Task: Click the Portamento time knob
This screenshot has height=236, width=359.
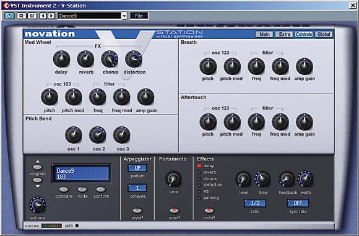Action: point(173,179)
